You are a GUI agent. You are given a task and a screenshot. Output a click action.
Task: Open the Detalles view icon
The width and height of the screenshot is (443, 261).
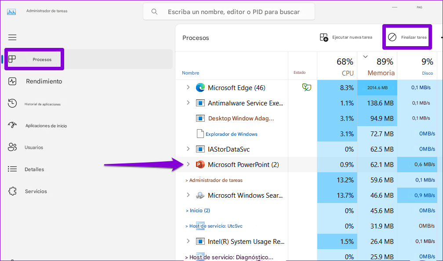tap(13, 169)
